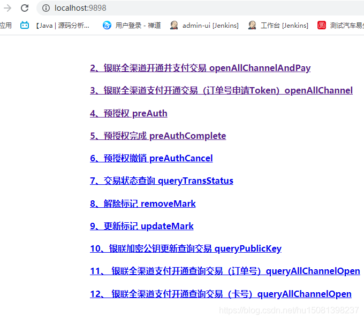This screenshot has width=364, height=320.
Task: Open link 9 更新标记 updateMark
Action: 142,226
